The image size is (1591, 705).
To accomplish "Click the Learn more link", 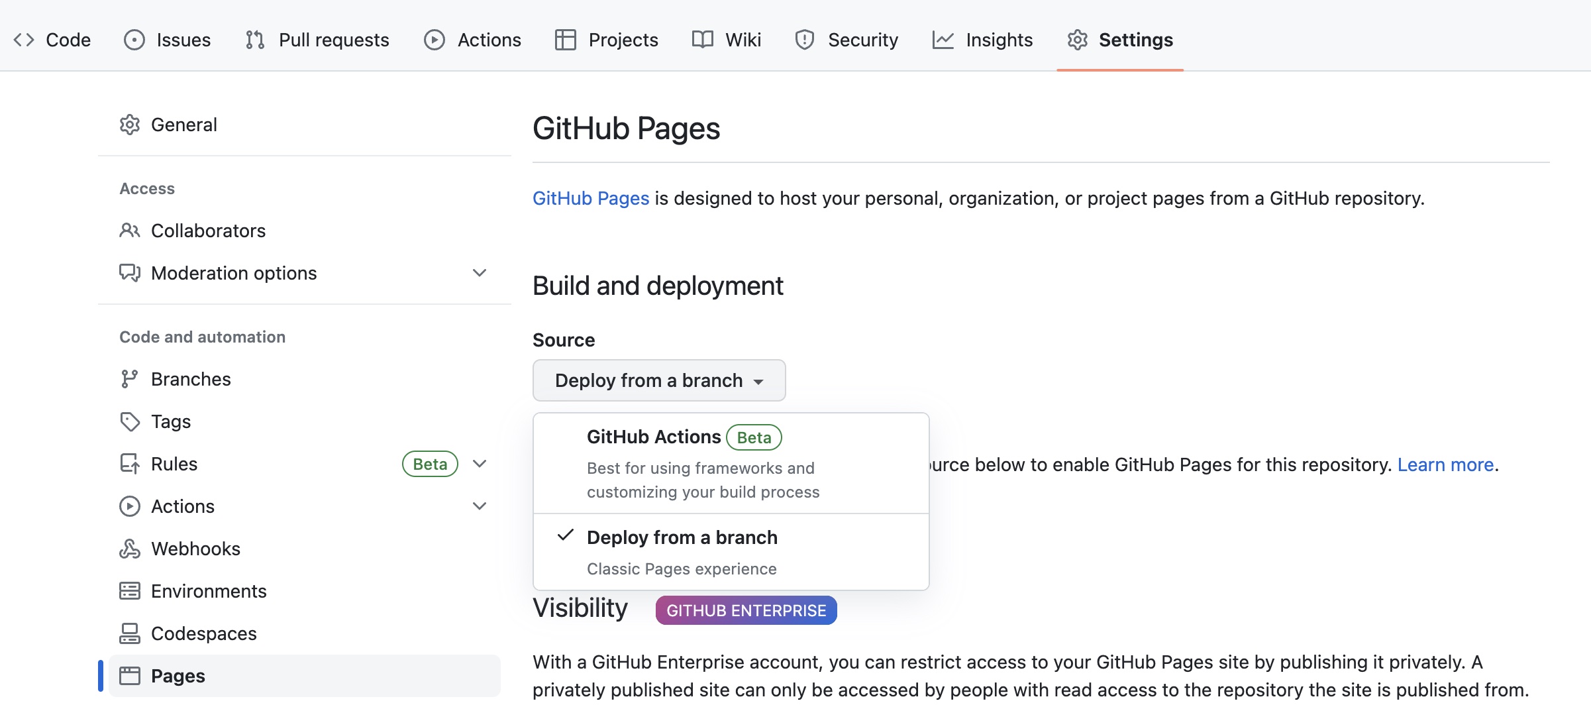I will (1446, 464).
